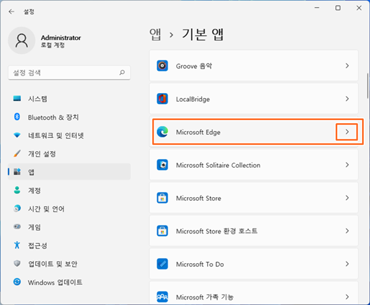Click the LocalBridge app icon
Viewport: 370px width, 305px height.
[162, 99]
